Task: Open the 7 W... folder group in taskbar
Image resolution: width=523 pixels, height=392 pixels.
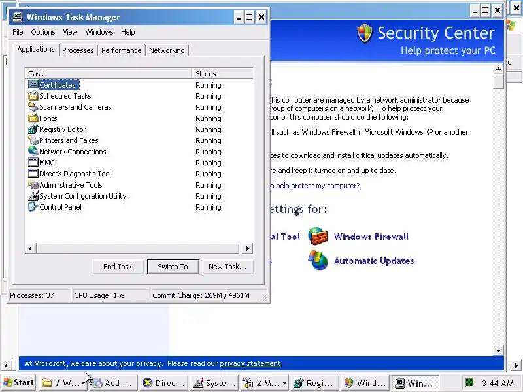Action: [63, 383]
